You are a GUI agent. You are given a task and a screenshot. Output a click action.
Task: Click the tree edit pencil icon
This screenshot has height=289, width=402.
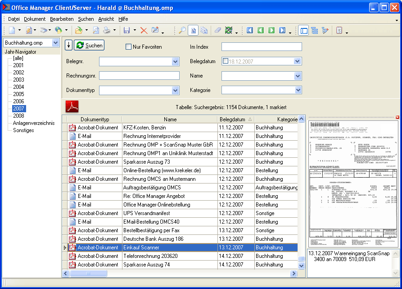pos(325,30)
